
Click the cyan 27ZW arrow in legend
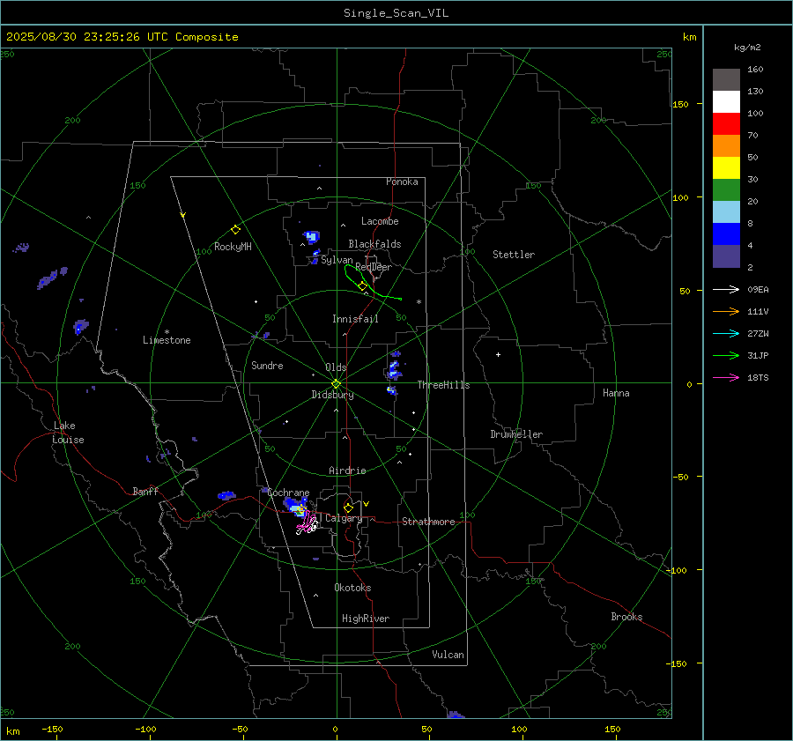(x=726, y=333)
